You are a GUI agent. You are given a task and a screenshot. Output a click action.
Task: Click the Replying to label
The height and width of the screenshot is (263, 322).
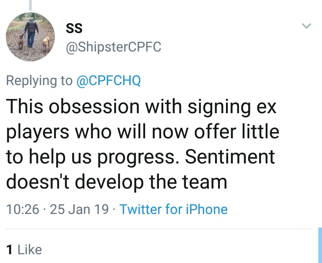[39, 81]
